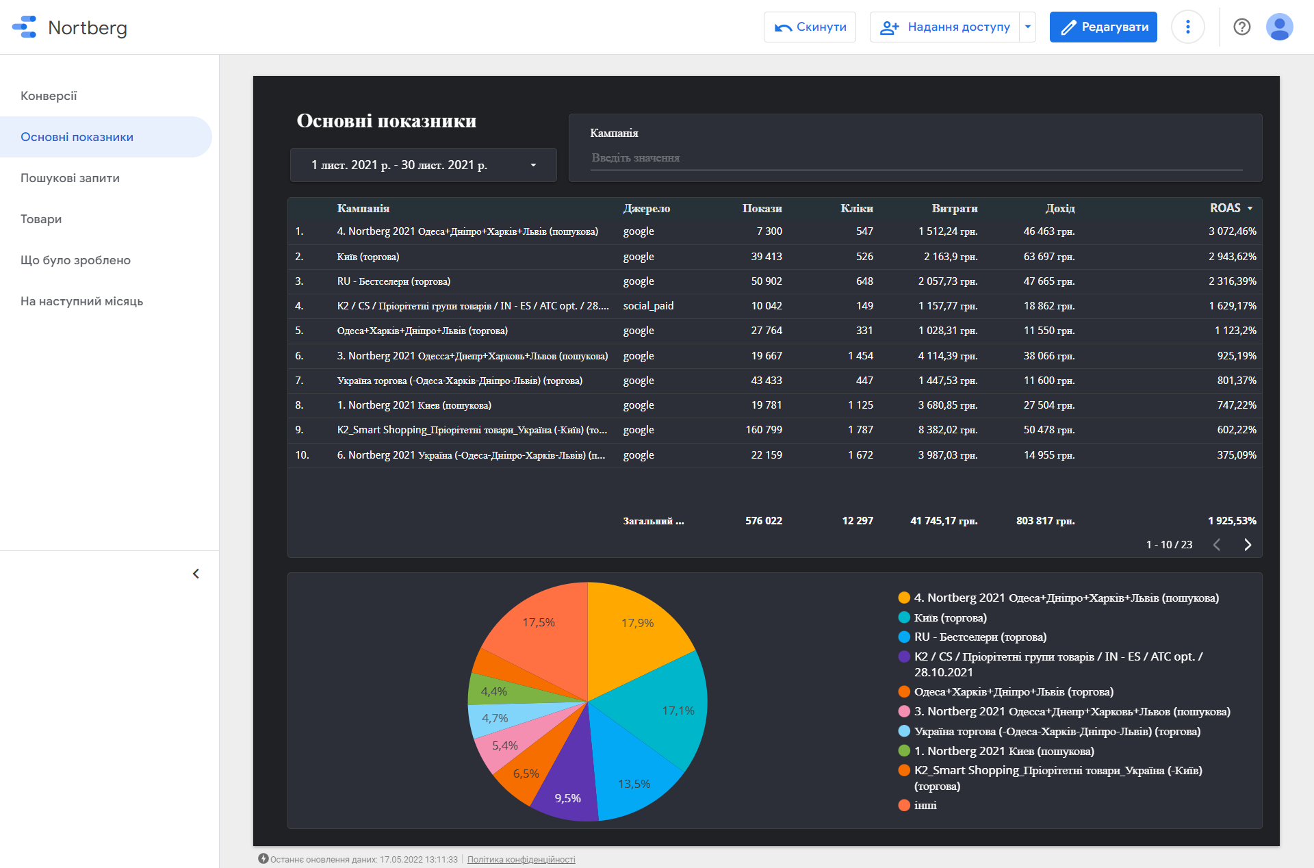1314x868 pixels.
Task: Click legend label Одеса+Харків+Дніпро+Львів (торгова)
Action: [1014, 692]
